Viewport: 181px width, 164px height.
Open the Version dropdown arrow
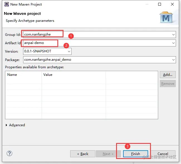(x=69, y=51)
